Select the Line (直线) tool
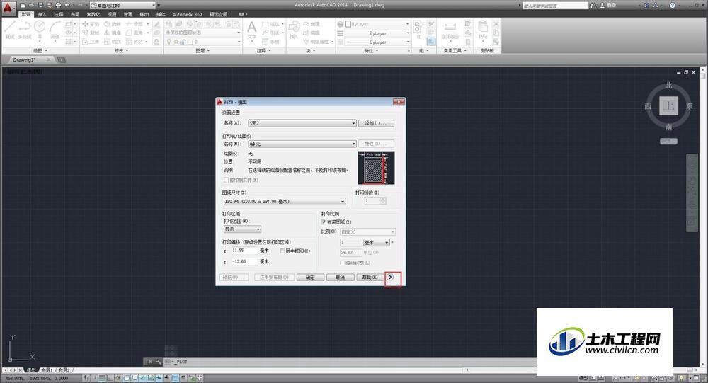Screen dimensions: 708x383 pyautogui.click(x=10, y=29)
